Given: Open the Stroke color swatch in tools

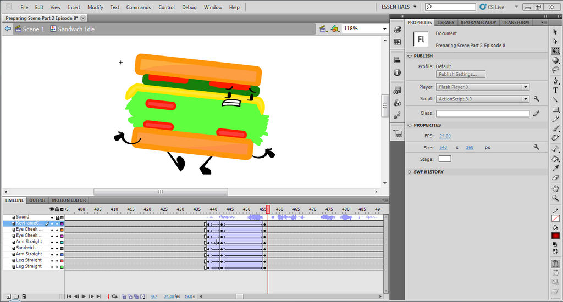Looking at the screenshot, I should pyautogui.click(x=555, y=219).
